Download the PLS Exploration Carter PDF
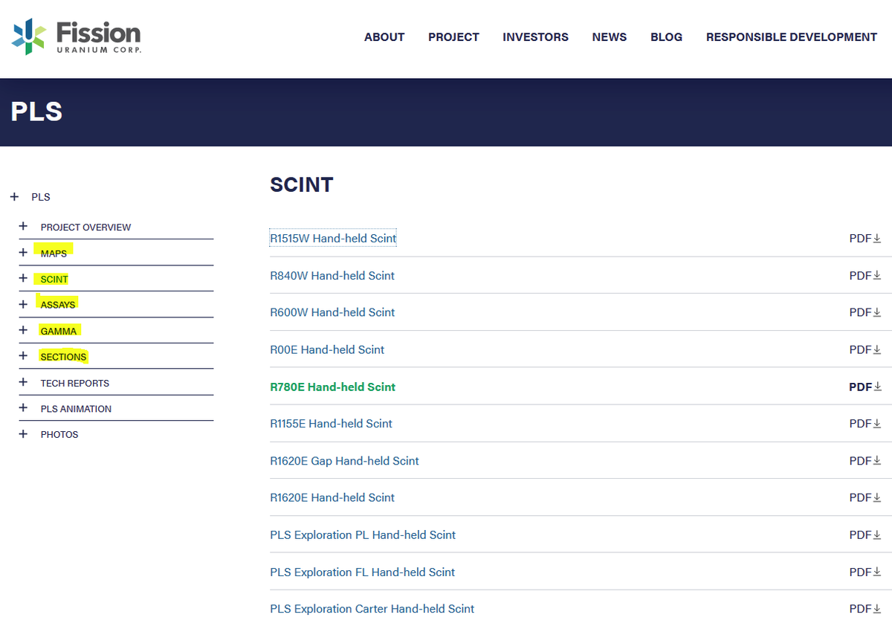 coord(865,609)
